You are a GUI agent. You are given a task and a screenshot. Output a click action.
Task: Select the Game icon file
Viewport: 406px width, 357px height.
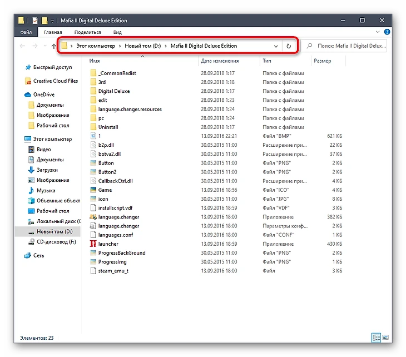(x=105, y=190)
